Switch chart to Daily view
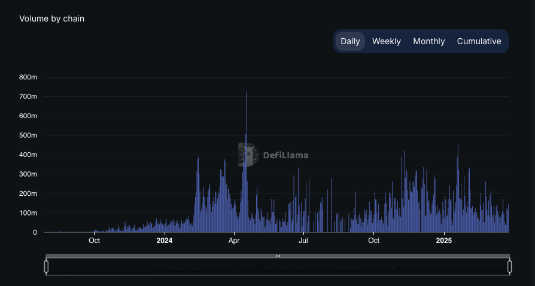The height and width of the screenshot is (286, 535). coord(350,41)
